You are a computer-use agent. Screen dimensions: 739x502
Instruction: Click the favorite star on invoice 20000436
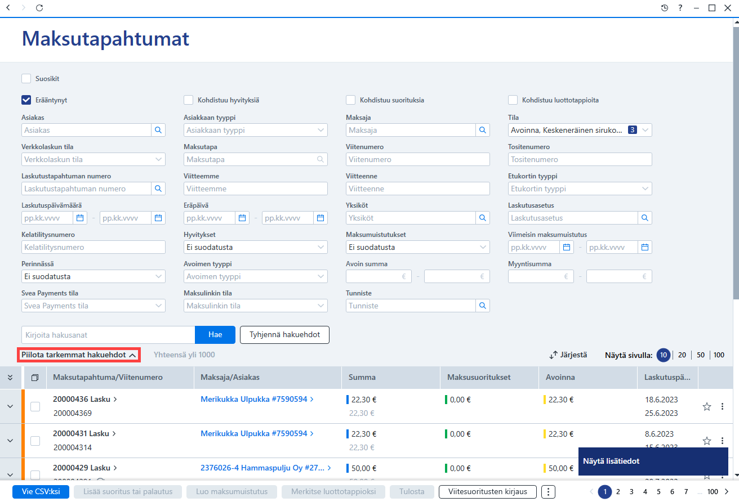[707, 406]
